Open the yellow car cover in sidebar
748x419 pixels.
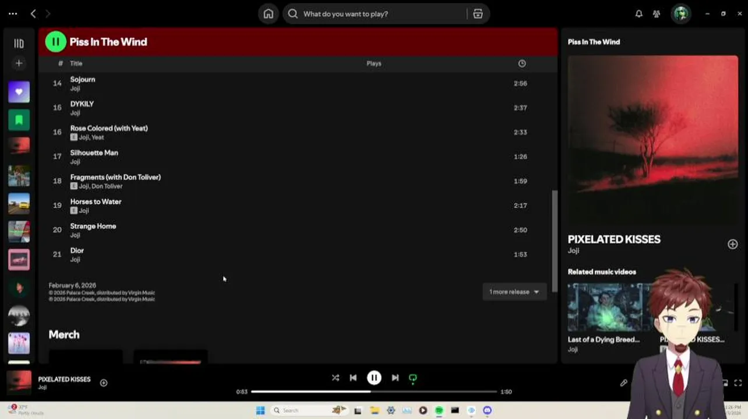point(19,204)
